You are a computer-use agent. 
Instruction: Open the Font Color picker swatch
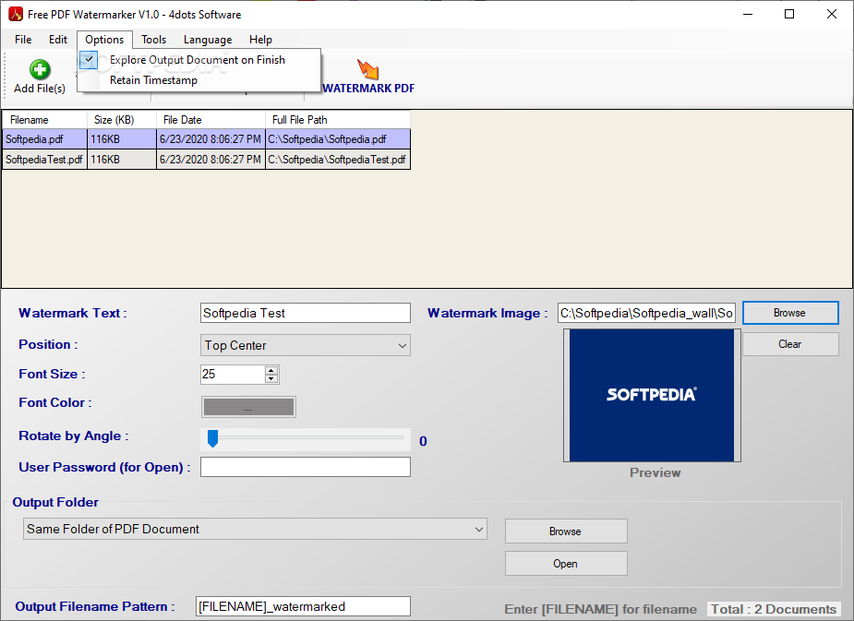(248, 407)
